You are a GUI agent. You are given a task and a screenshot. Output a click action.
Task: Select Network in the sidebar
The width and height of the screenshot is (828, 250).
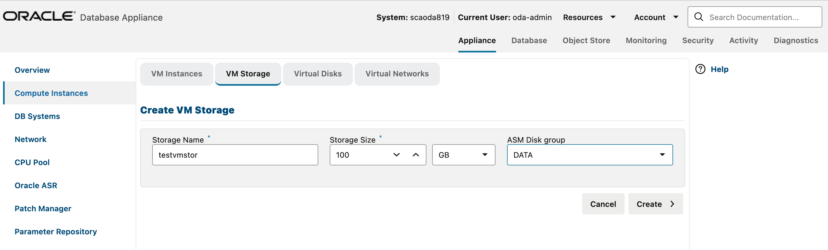point(31,139)
